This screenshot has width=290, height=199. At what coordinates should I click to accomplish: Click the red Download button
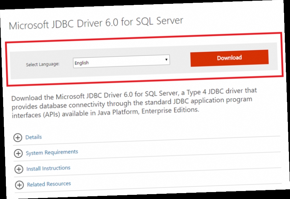click(229, 58)
